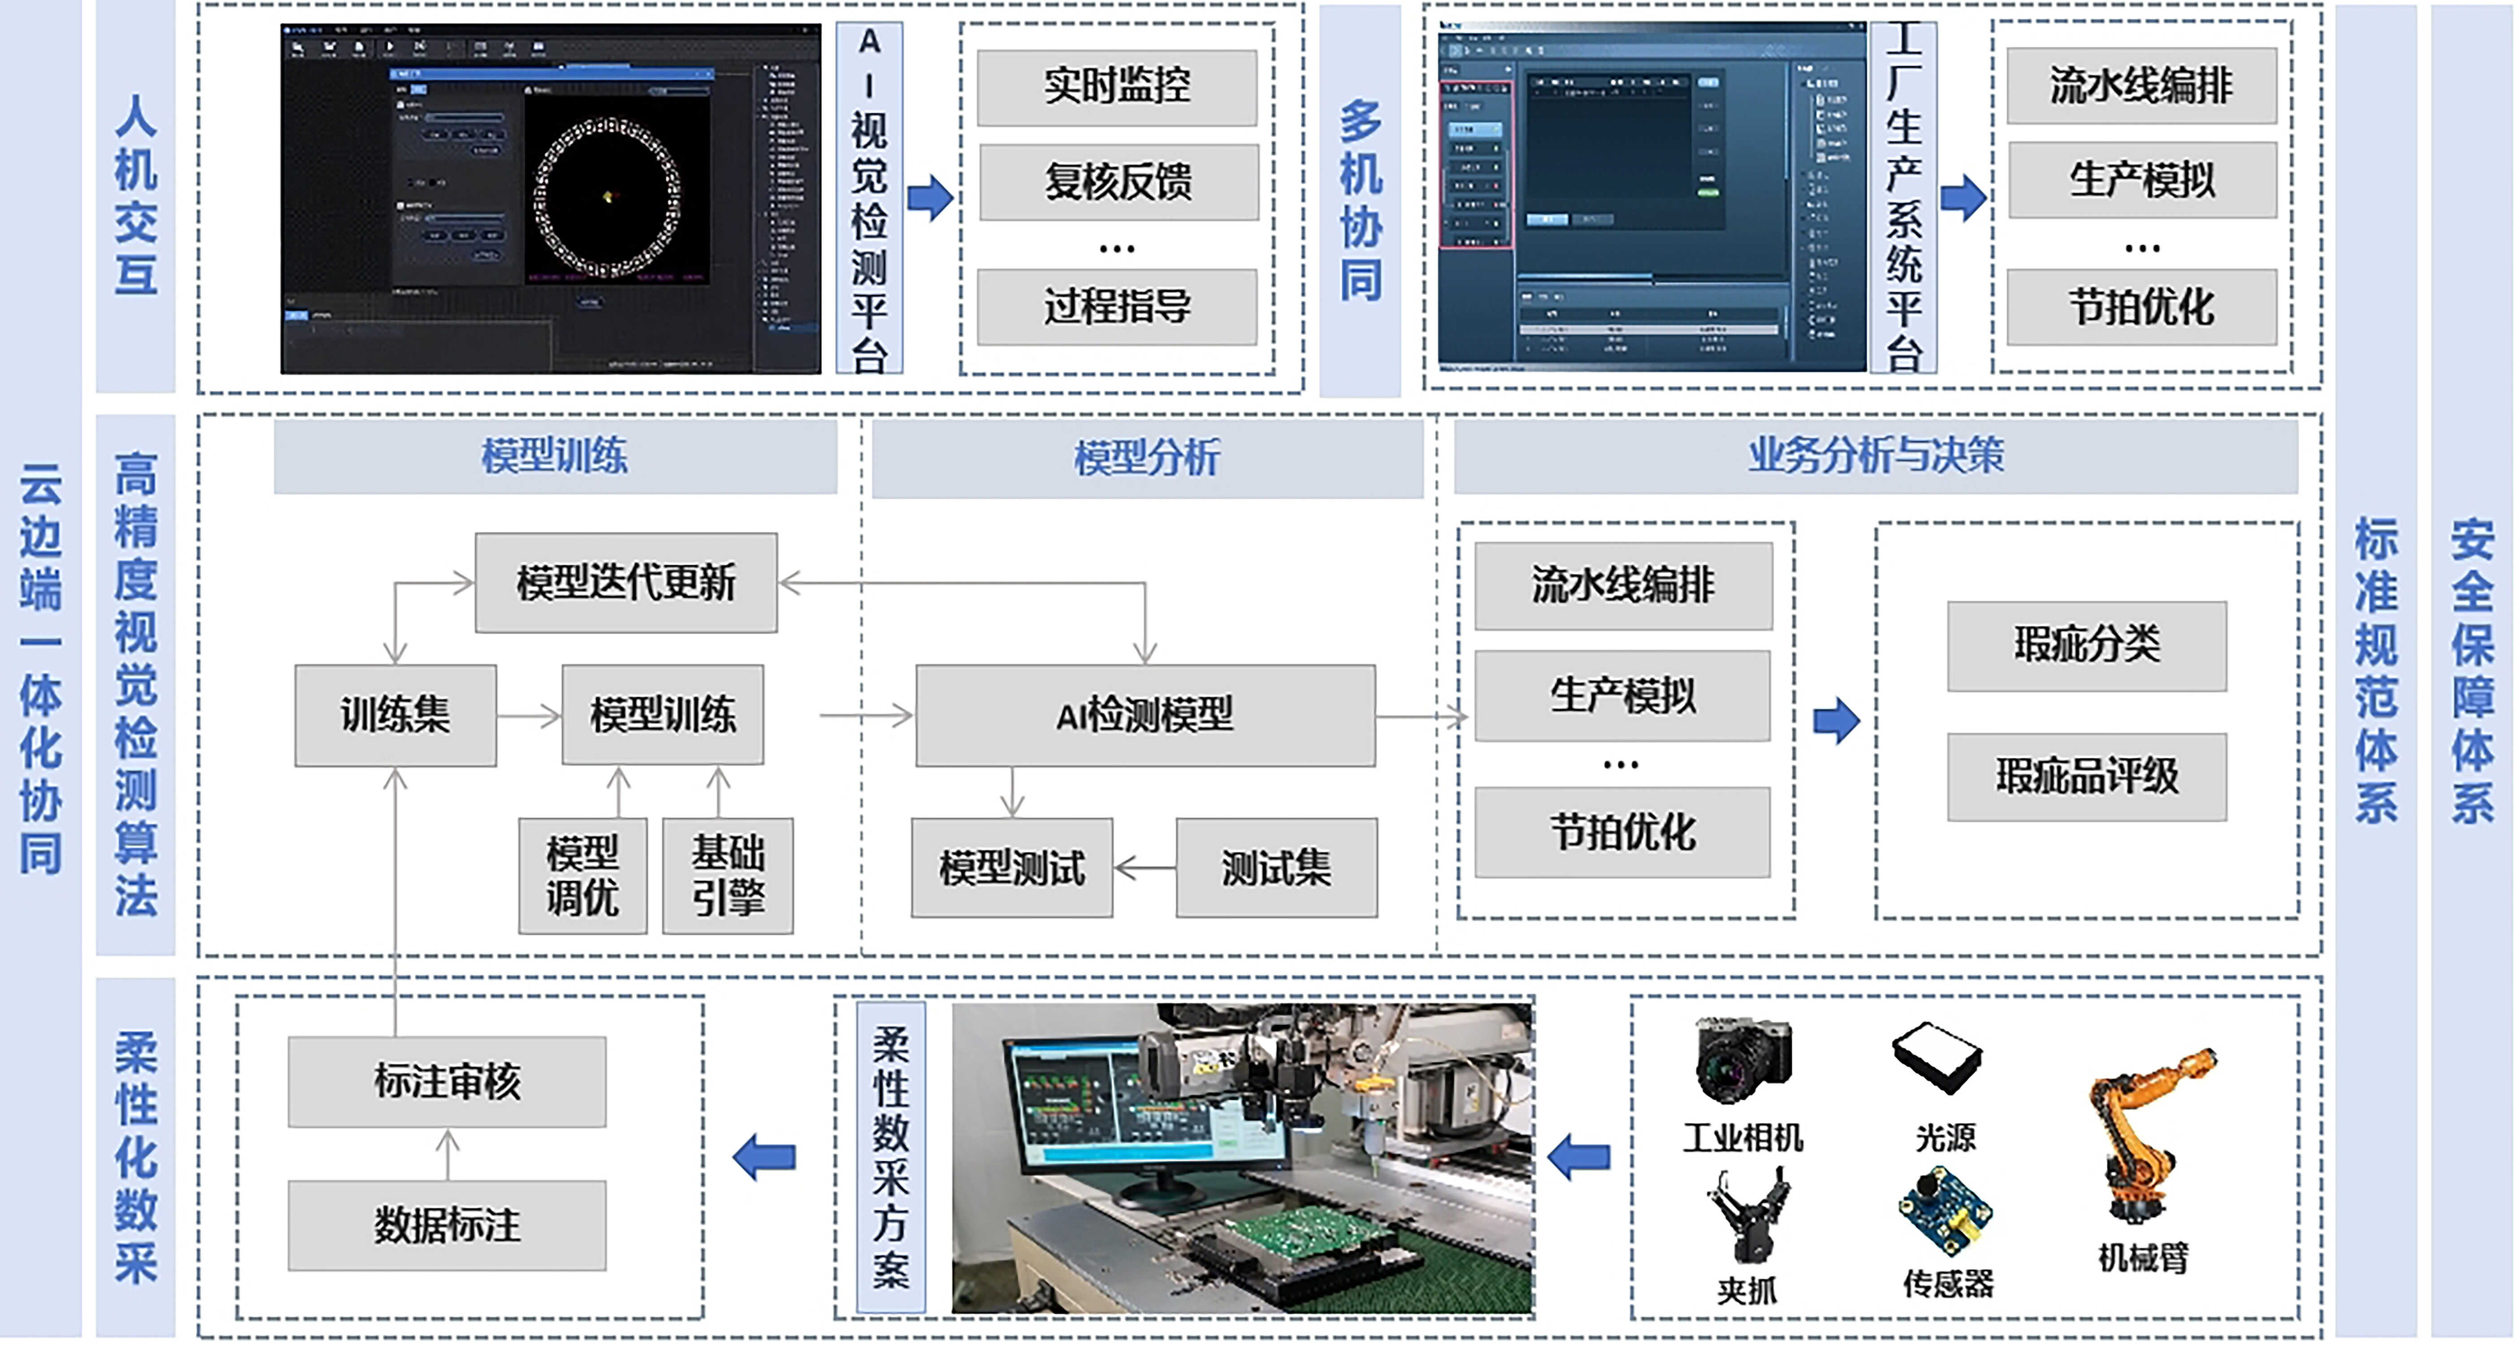Screen dimensions: 2518x1345
Task: Select the 模型训练 header tab
Action: point(554,456)
